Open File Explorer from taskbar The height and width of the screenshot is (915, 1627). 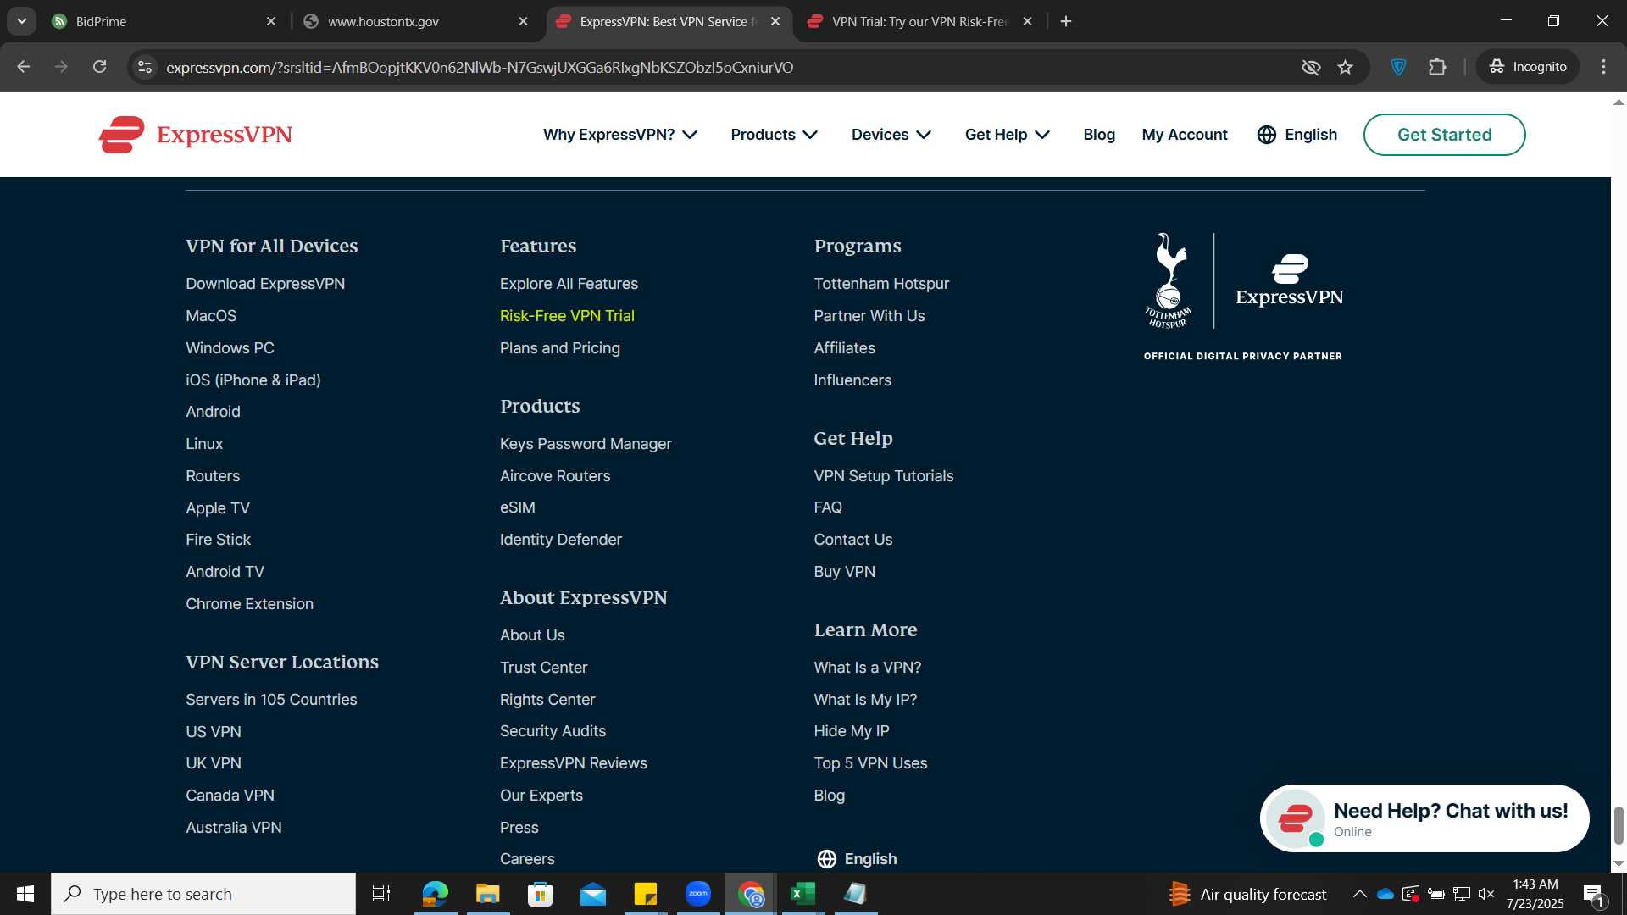click(487, 894)
